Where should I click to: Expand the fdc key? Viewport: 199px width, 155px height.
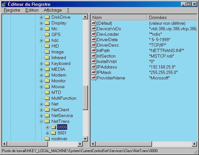[x=41, y=29]
